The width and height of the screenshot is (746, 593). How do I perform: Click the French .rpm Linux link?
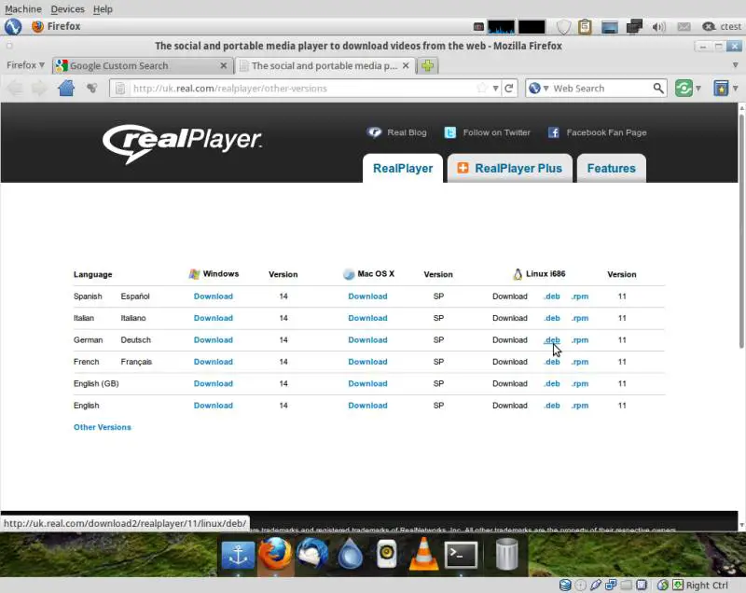coord(580,362)
